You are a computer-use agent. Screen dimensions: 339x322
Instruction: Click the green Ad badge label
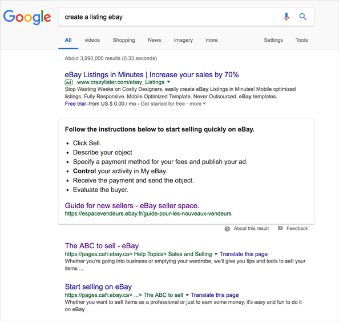pyautogui.click(x=68, y=82)
